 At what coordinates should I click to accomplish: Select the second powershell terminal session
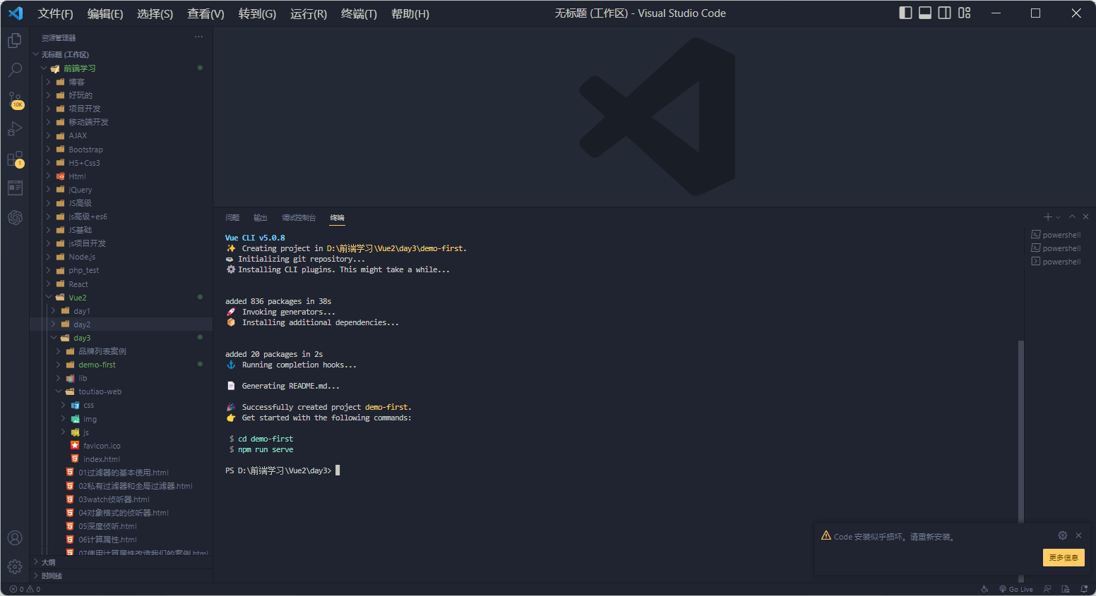(1056, 248)
